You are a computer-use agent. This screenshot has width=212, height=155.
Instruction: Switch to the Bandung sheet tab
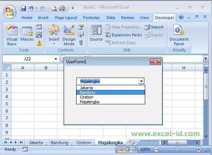click(x=60, y=142)
